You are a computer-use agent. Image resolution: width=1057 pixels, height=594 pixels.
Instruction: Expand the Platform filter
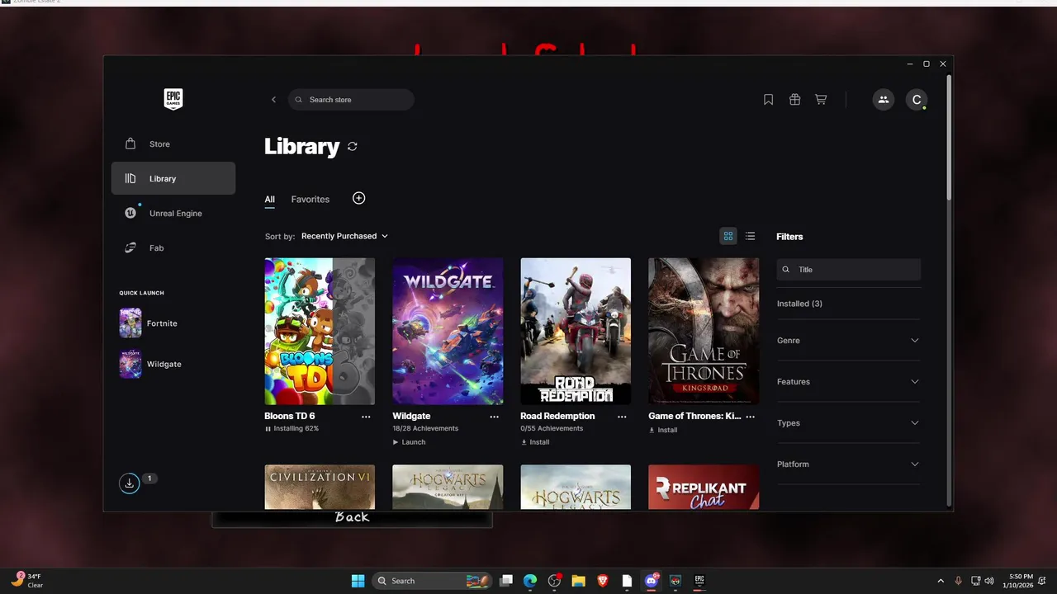pos(848,464)
